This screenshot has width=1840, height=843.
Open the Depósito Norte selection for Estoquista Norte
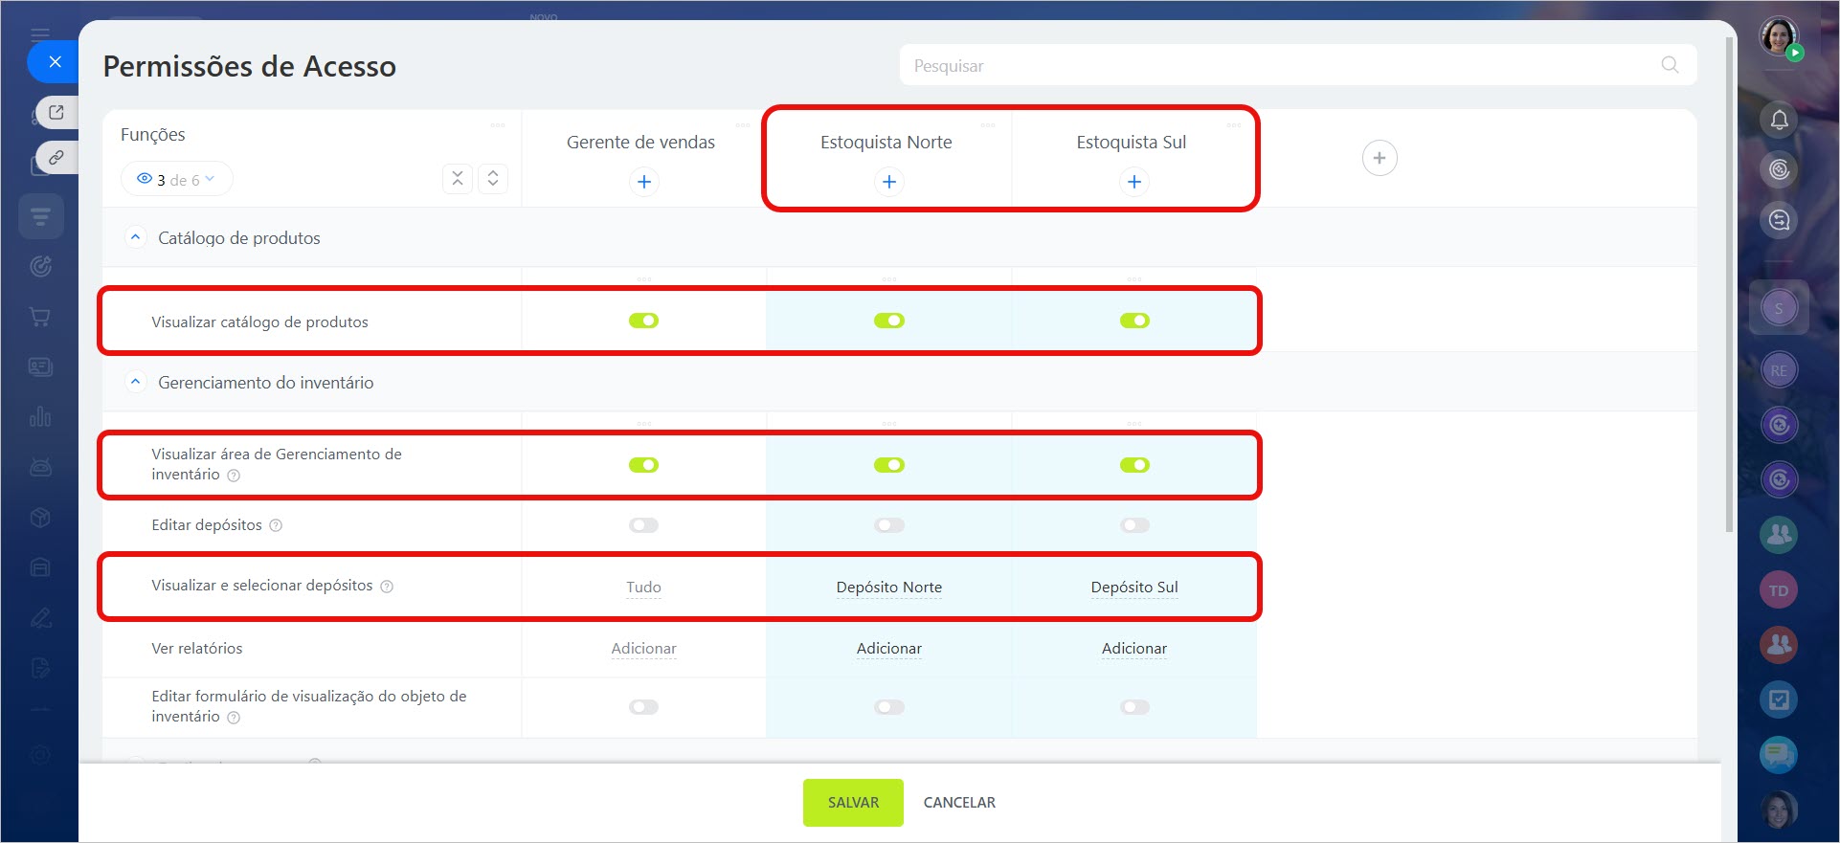888,587
